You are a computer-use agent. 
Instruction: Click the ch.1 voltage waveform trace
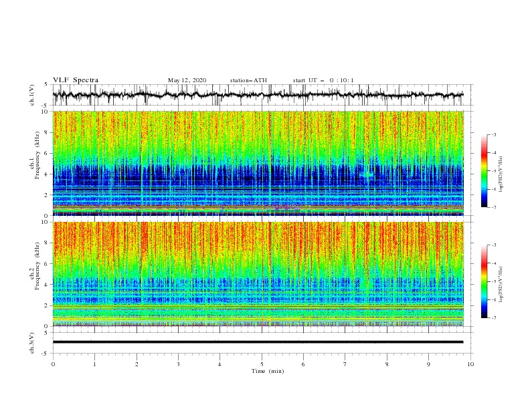258,95
